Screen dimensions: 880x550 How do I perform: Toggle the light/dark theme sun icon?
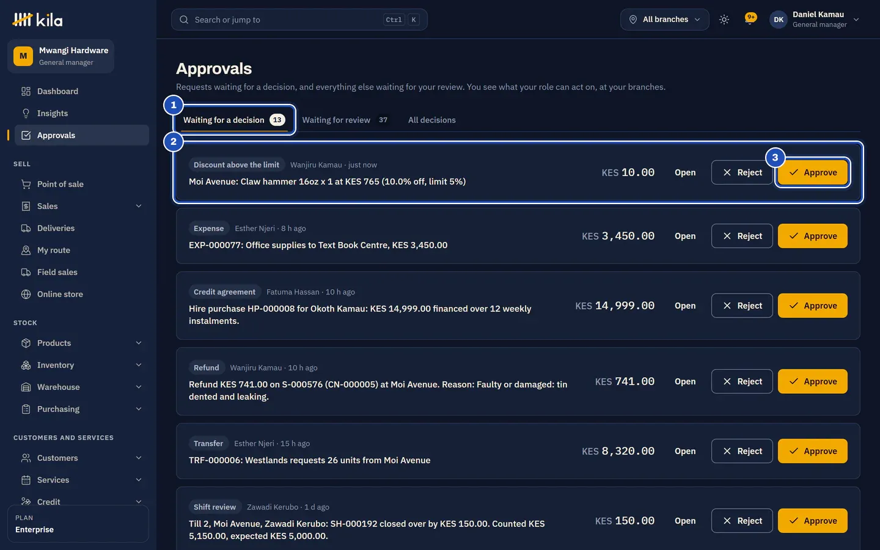click(724, 20)
